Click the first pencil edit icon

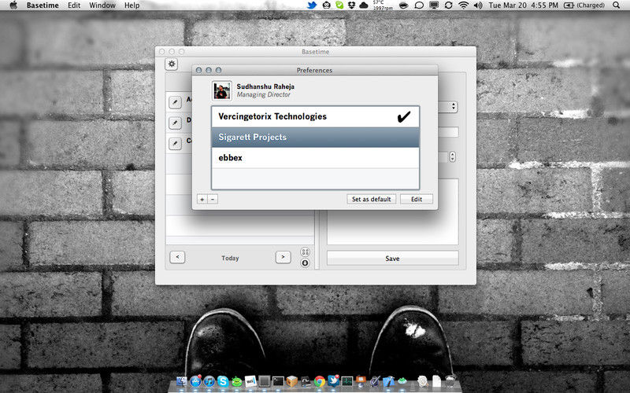coord(174,101)
